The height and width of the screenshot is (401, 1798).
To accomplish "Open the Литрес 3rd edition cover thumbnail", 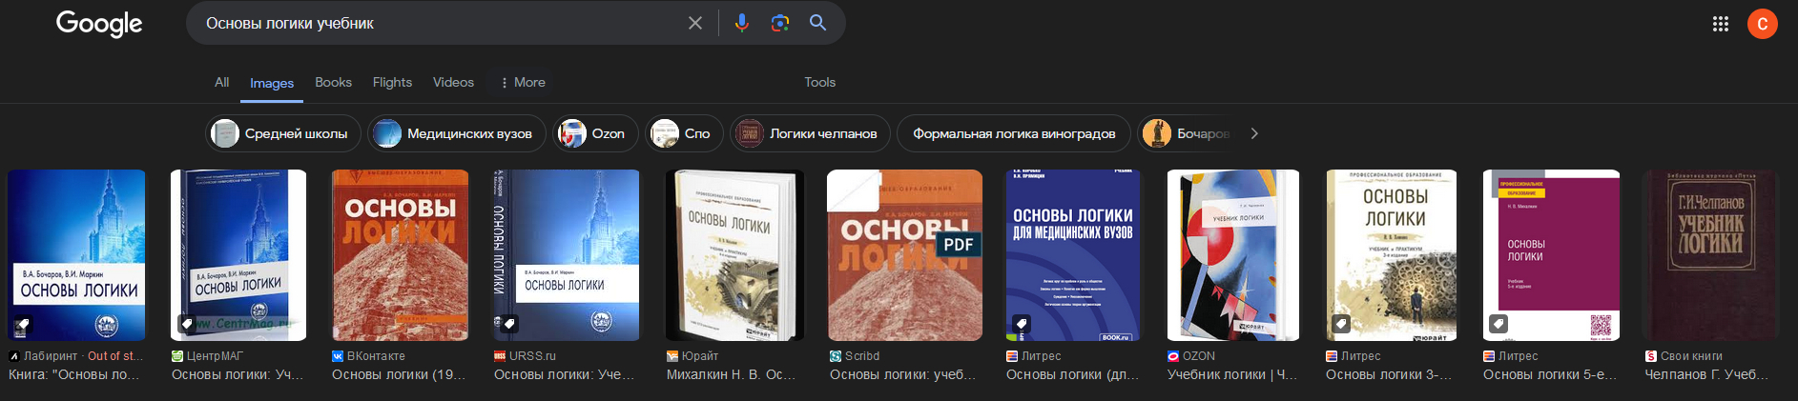I will click(x=1391, y=255).
